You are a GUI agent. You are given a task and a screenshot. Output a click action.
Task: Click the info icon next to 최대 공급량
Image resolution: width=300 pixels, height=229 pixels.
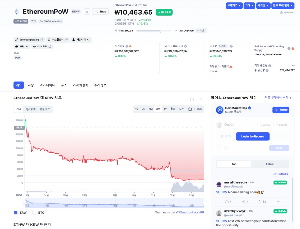point(270,66)
